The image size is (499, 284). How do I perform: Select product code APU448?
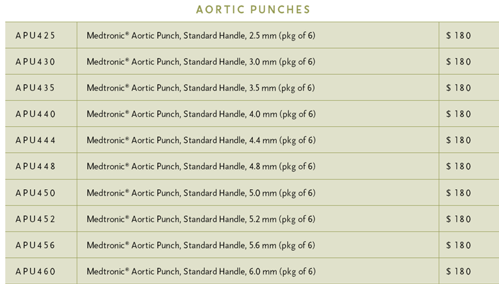point(36,166)
